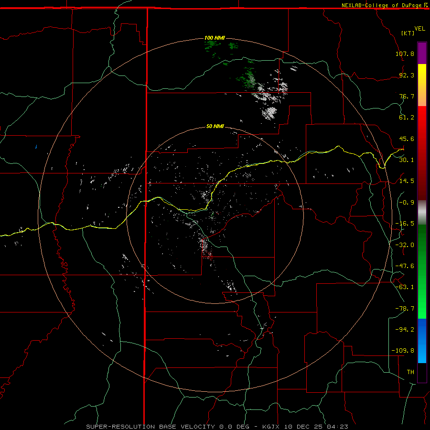Screen dimensions: 430x430
Task: Click the 92.3 velocity scale value
Action: point(407,75)
